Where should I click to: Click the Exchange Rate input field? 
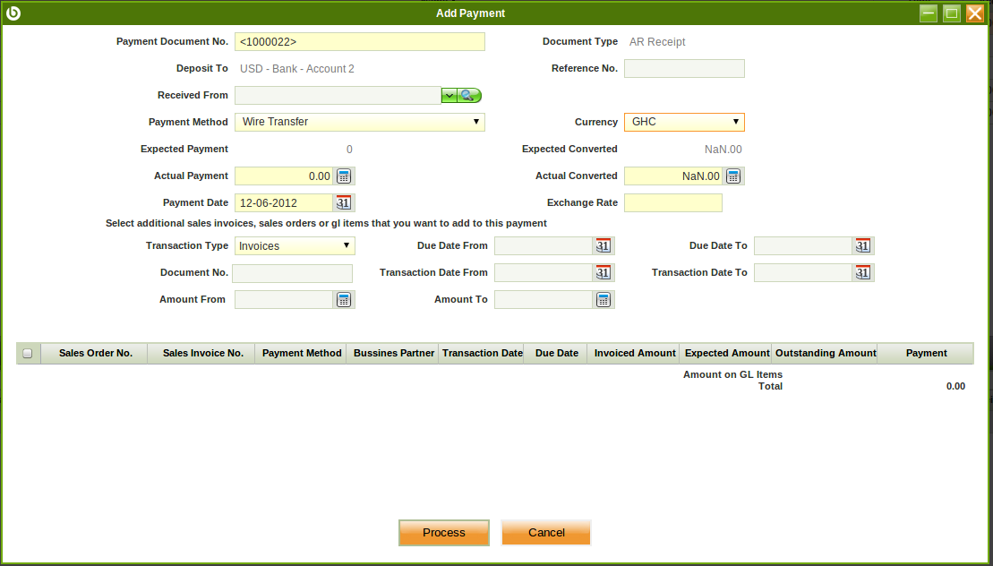672,203
